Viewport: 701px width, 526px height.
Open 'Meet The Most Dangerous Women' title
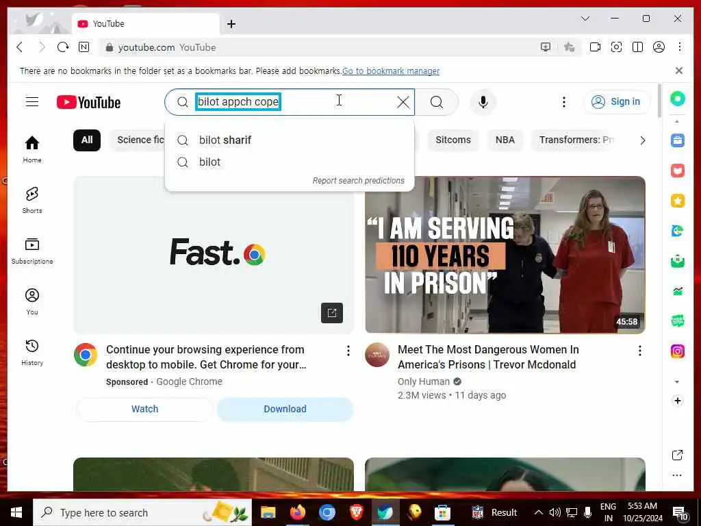487,357
